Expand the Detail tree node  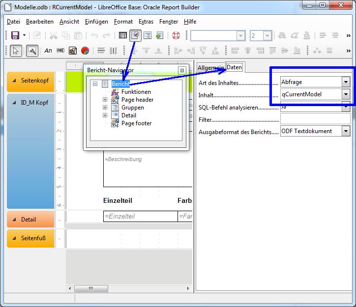pyautogui.click(x=105, y=115)
